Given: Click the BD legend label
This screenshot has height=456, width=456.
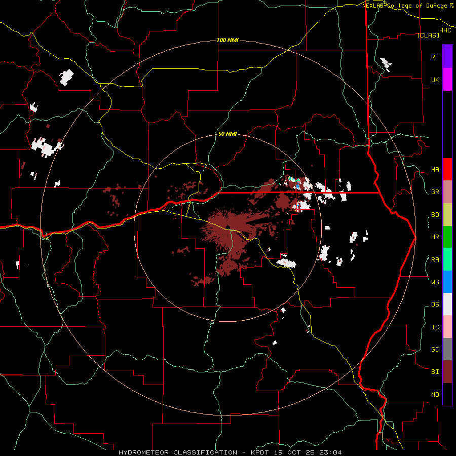Looking at the screenshot, I should click(435, 215).
